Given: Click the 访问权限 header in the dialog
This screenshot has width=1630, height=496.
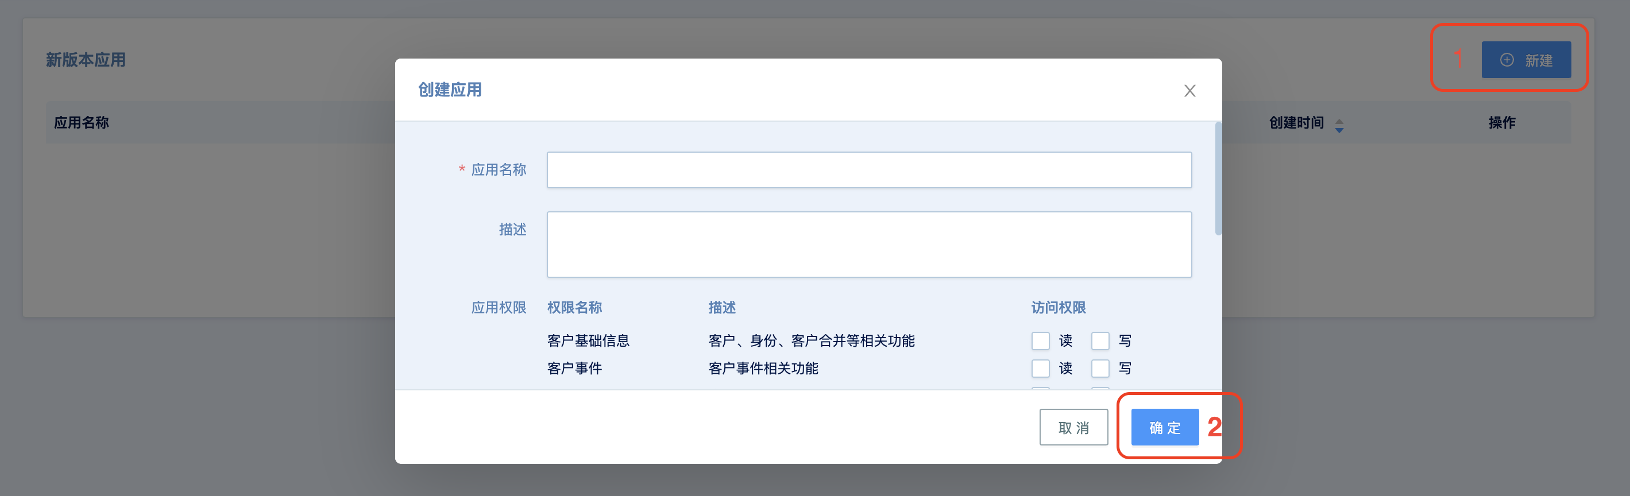Looking at the screenshot, I should [x=1058, y=308].
